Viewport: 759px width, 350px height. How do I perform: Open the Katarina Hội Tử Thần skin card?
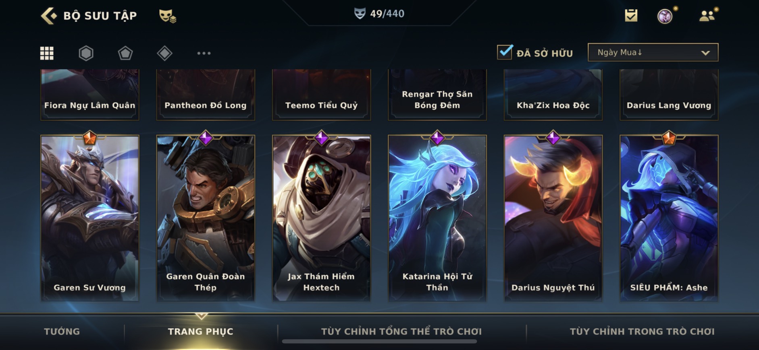437,218
